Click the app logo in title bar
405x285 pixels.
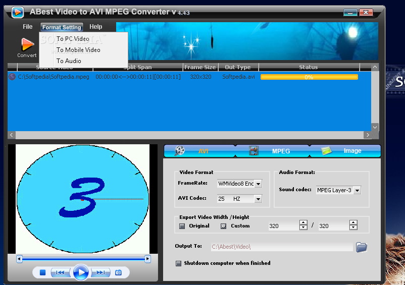[x=18, y=12]
